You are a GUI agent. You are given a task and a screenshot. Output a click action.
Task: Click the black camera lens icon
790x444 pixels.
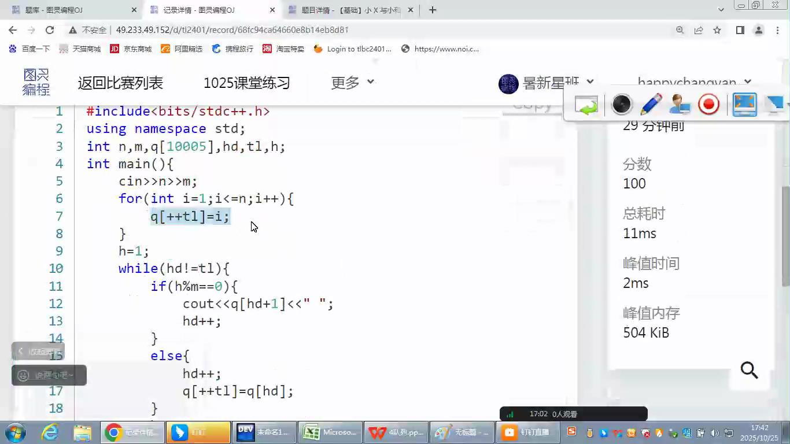pos(621,105)
